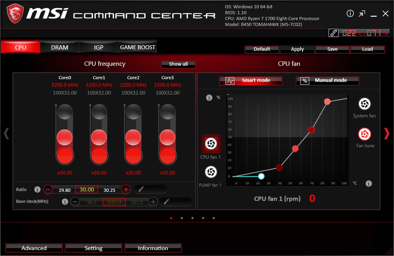Increase Base clock with plus button
This screenshot has height=256, width=394.
coord(153,202)
